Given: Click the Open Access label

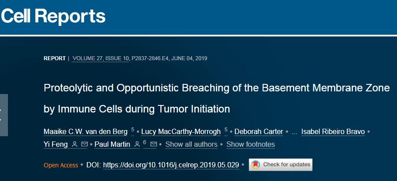Looking at the screenshot, I should click(60, 165).
